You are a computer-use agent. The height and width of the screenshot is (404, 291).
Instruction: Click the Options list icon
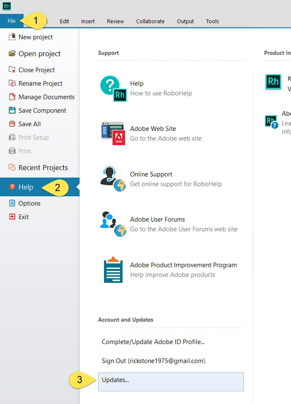[12, 203]
